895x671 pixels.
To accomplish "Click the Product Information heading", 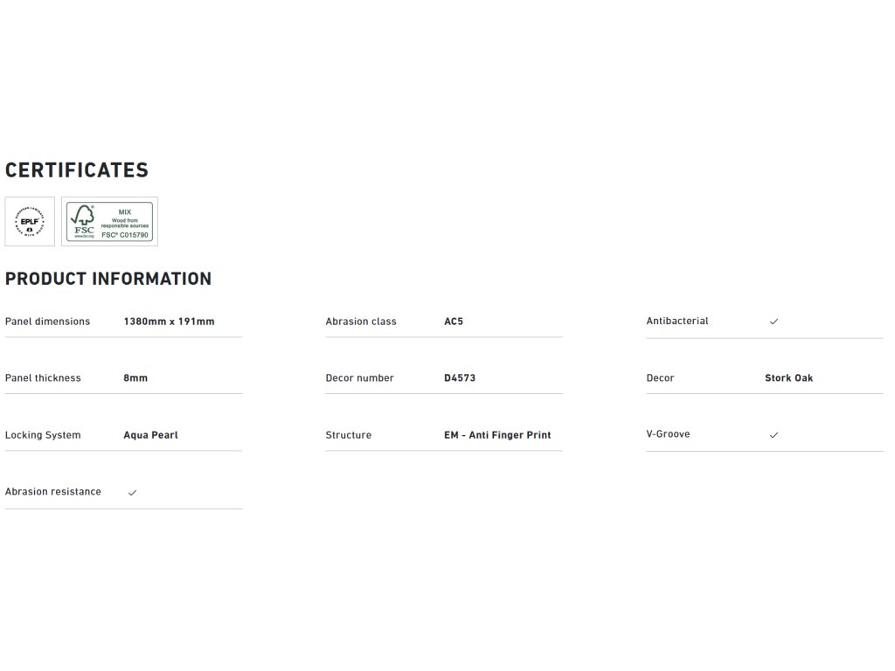I will (x=108, y=279).
